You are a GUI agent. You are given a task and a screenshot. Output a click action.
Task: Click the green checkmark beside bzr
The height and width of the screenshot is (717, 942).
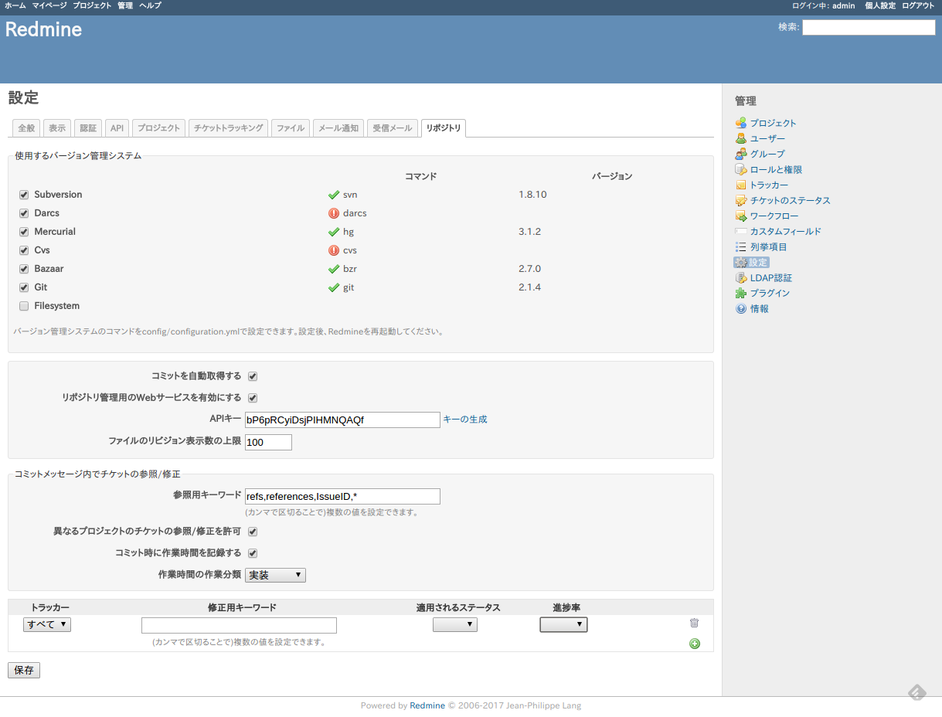[x=334, y=269]
